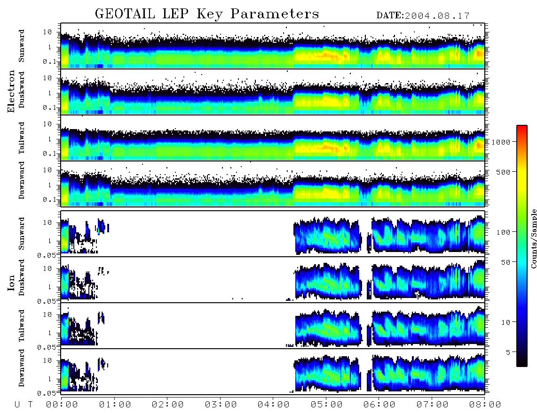
Task: Click the "Electron" group axis label
Action: pos(11,91)
